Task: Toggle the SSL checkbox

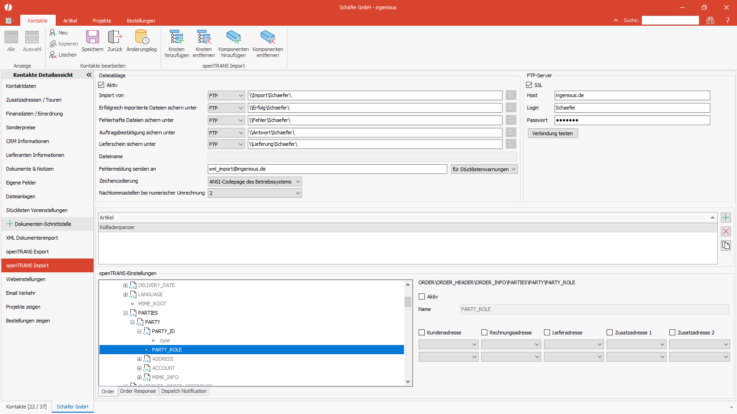Action: point(529,85)
